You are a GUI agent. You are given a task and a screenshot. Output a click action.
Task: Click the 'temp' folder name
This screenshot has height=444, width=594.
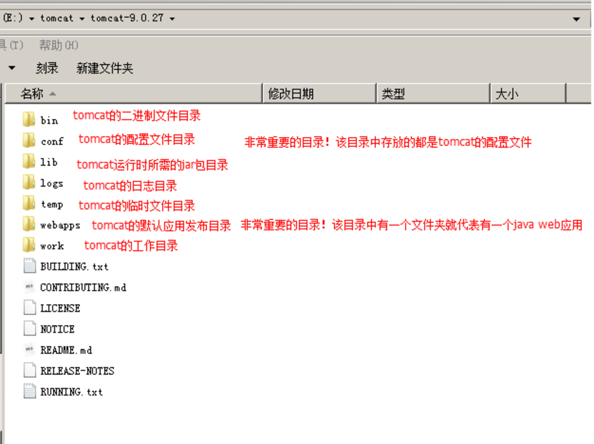(x=52, y=204)
